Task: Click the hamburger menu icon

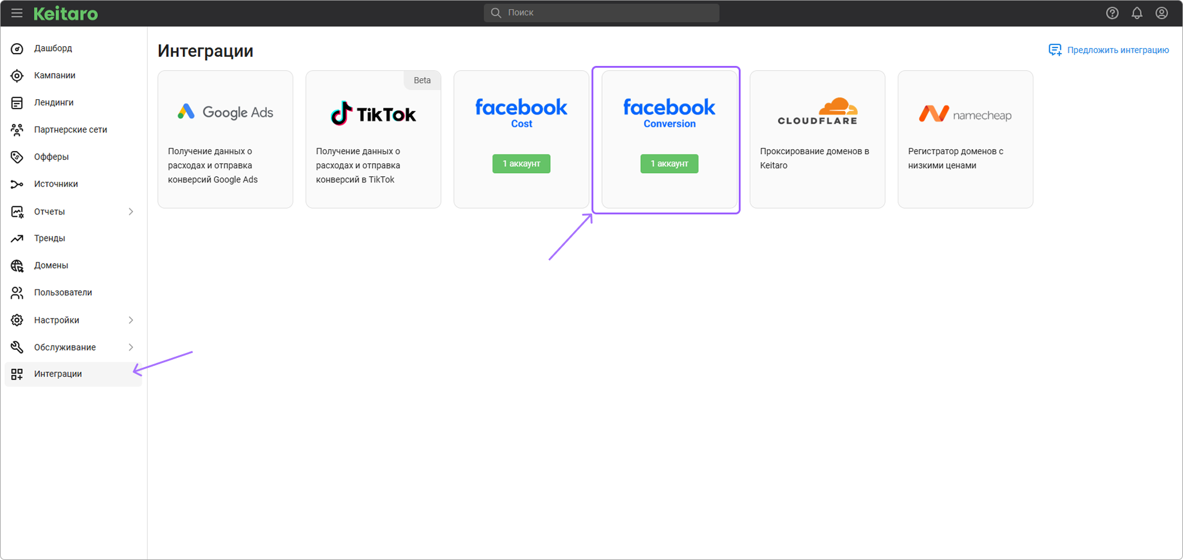Action: [x=17, y=13]
